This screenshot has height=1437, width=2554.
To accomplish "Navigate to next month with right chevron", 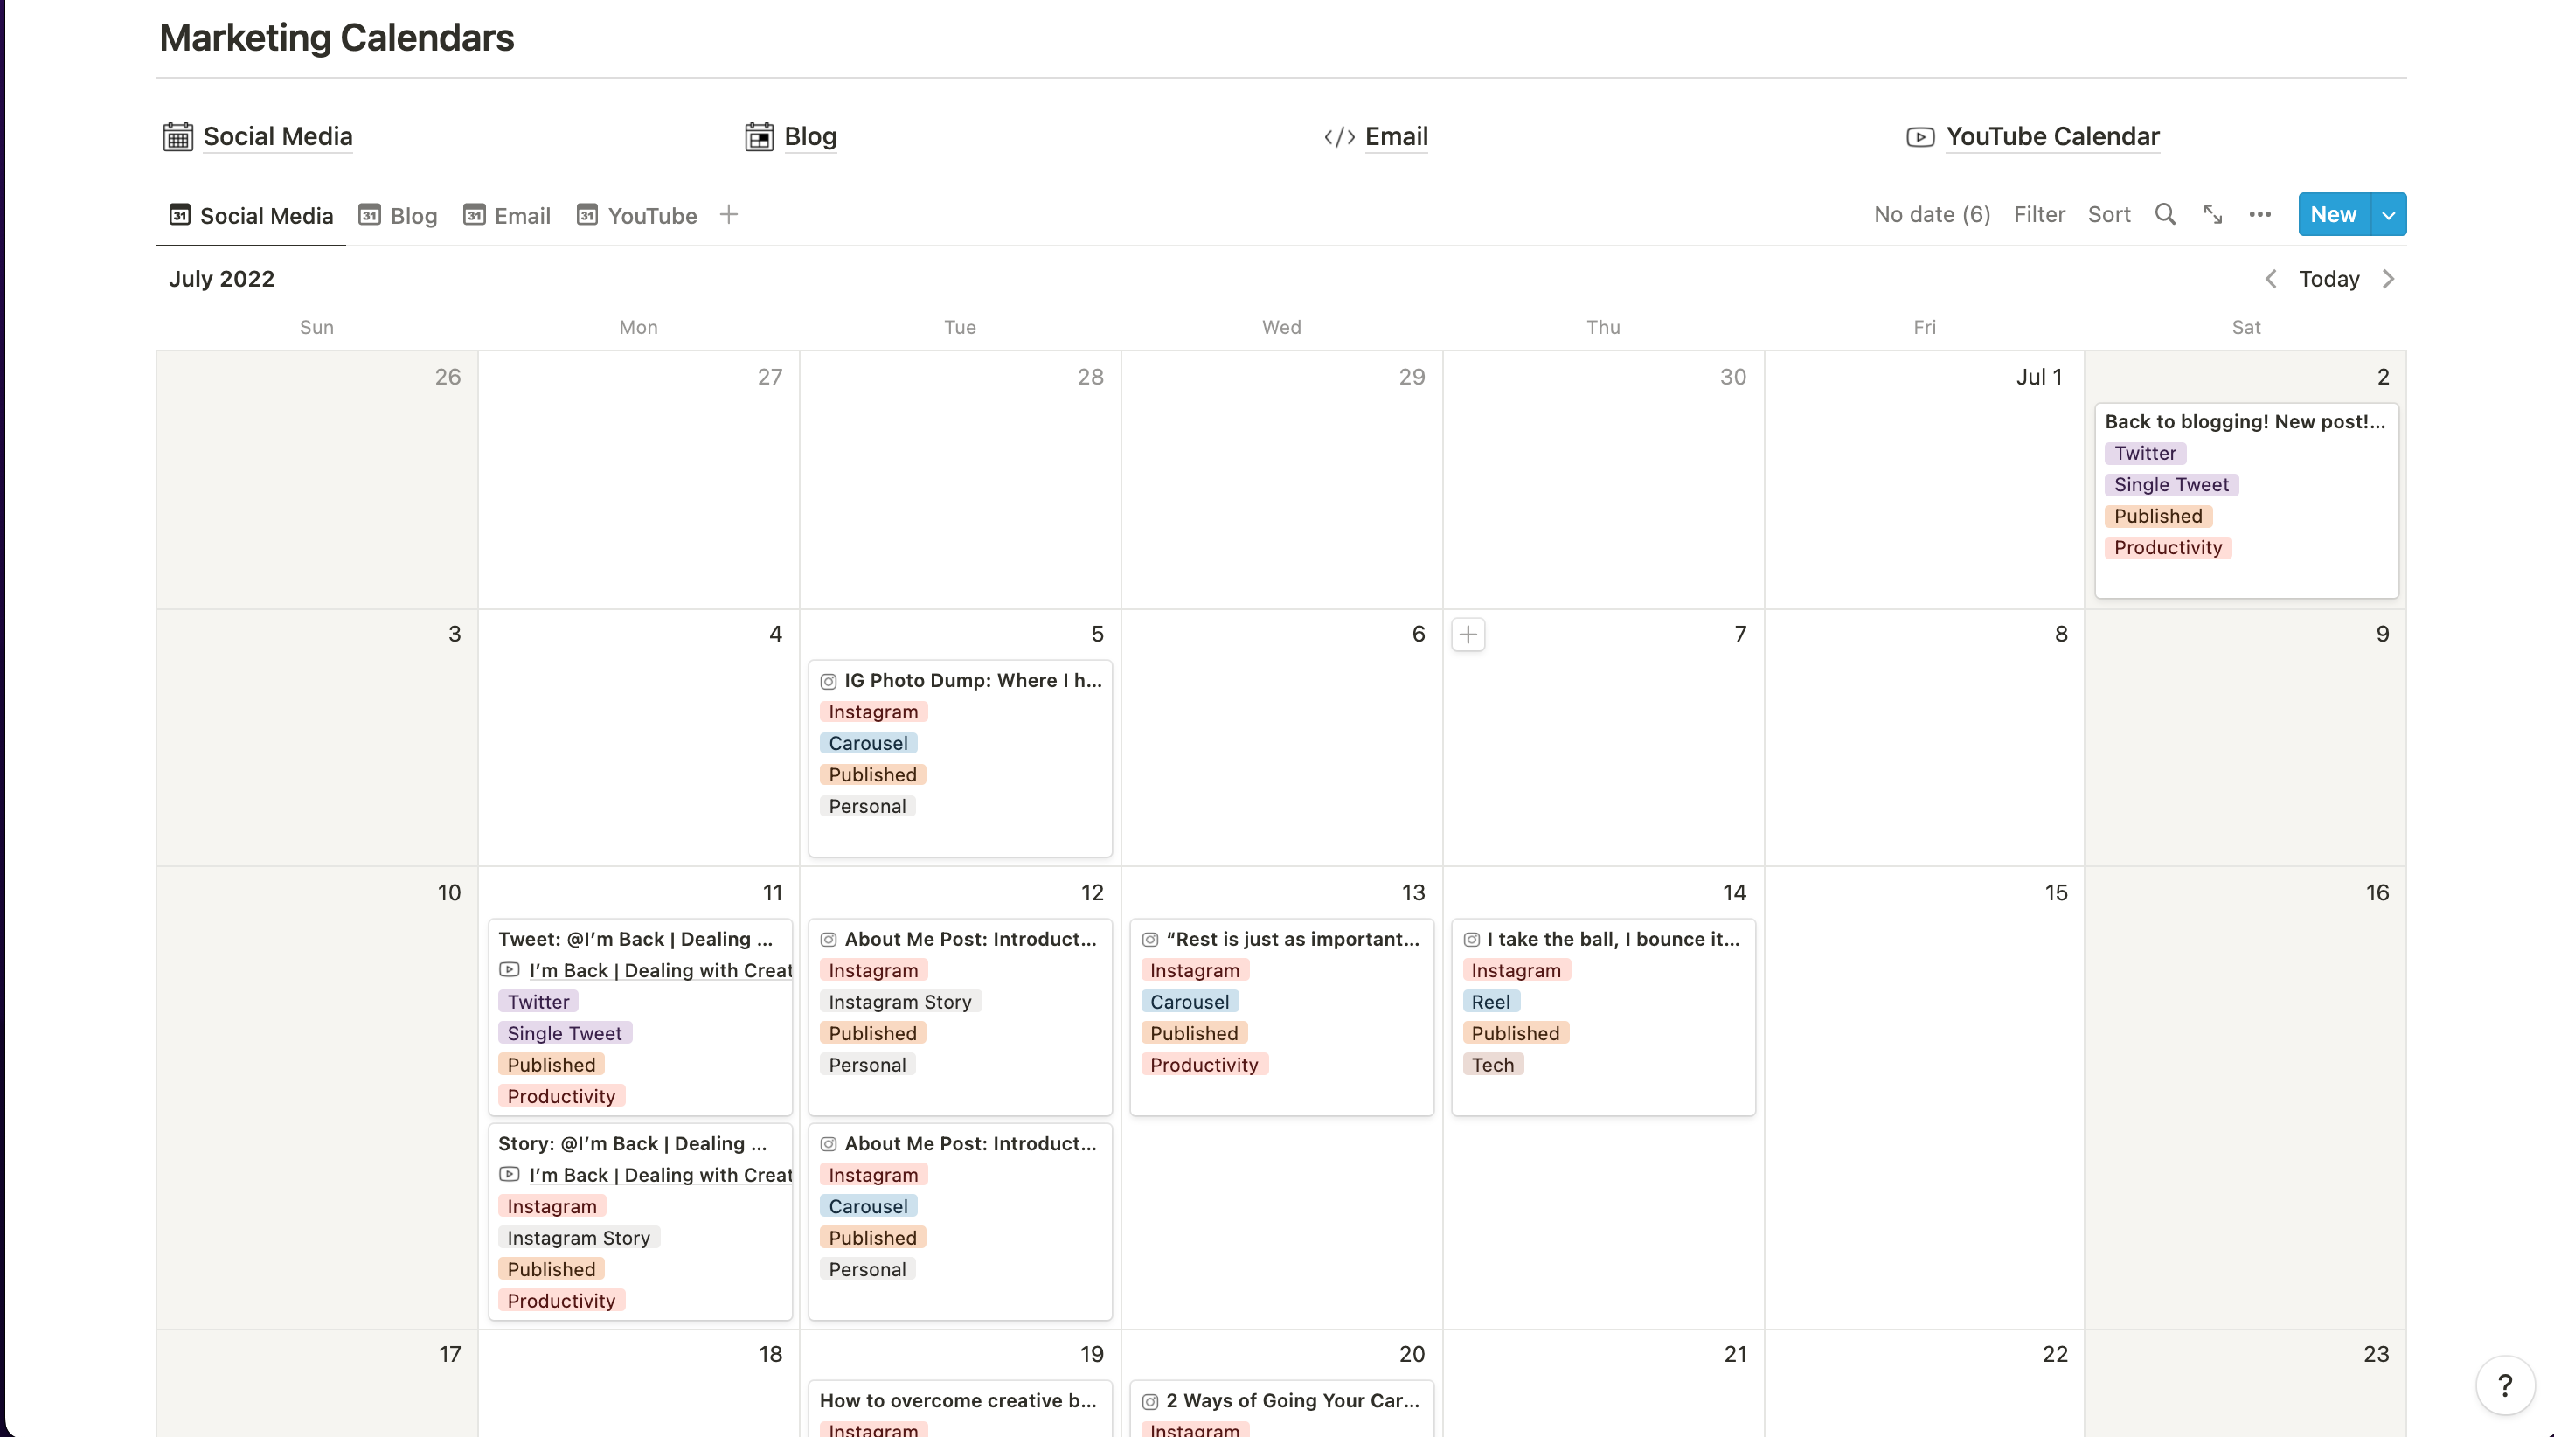I will [2389, 279].
